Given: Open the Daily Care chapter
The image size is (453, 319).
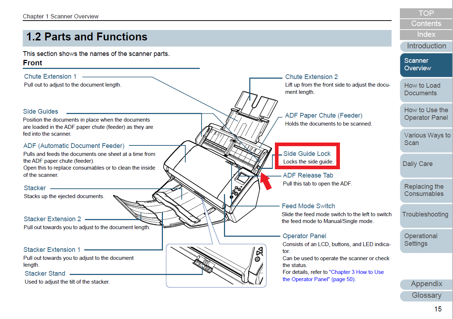Looking at the screenshot, I should coord(426,164).
